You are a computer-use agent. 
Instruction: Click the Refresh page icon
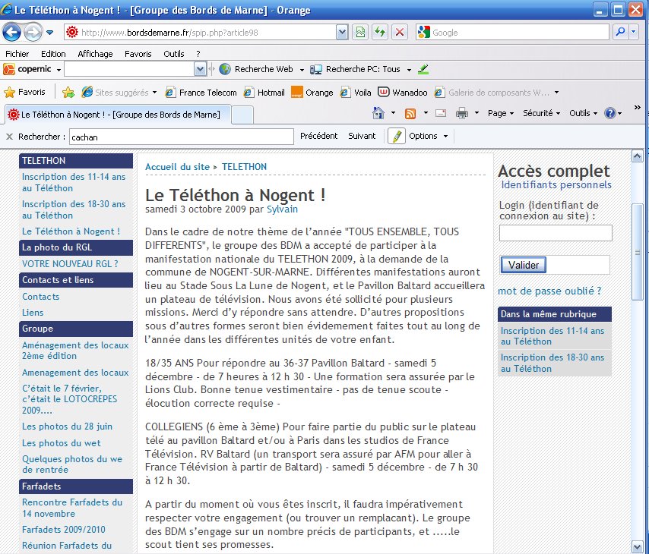[379, 32]
